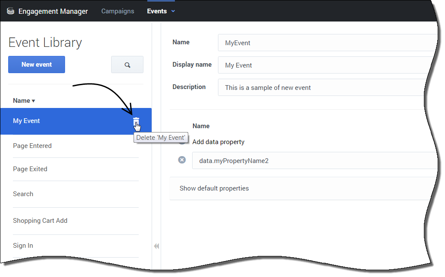Viewport: 445px width, 277px height.
Task: Delete 'My Event' using the trash icon
Action: point(136,121)
